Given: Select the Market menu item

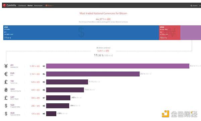Looking at the screenshot, I should pyautogui.click(x=30, y=6).
